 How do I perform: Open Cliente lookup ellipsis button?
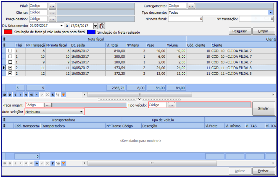(x=52, y=13)
